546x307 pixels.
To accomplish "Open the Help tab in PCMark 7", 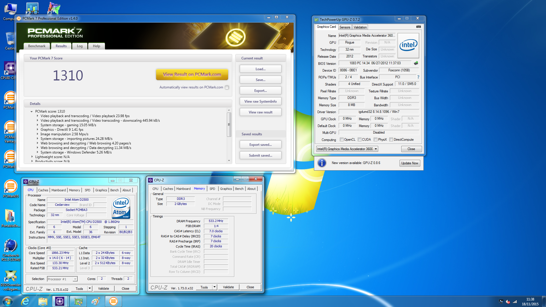I will point(96,46).
